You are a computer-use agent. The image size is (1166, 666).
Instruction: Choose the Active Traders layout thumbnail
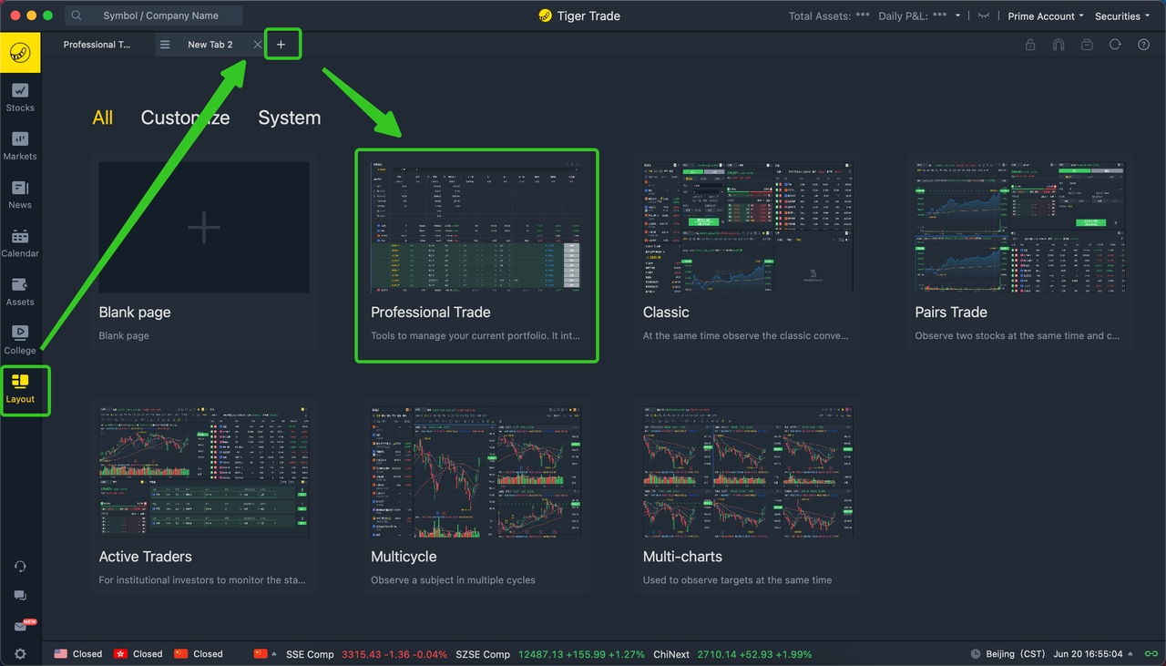[x=204, y=472]
